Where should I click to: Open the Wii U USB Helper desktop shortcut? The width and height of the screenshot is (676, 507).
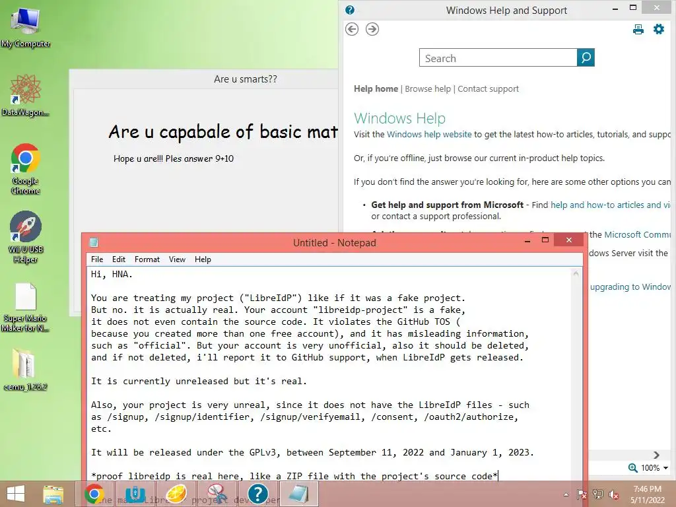click(26, 237)
